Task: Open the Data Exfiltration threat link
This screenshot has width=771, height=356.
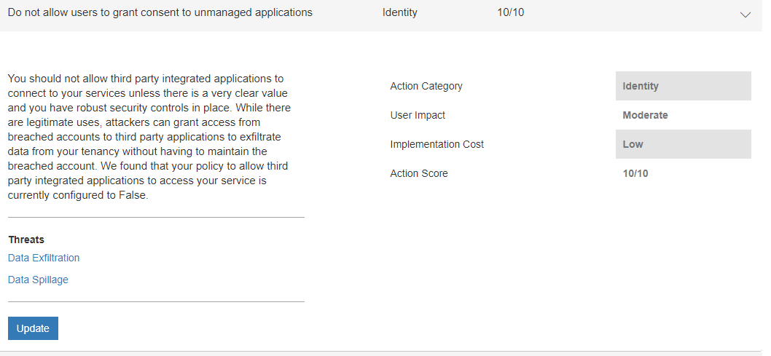Action: pos(44,258)
